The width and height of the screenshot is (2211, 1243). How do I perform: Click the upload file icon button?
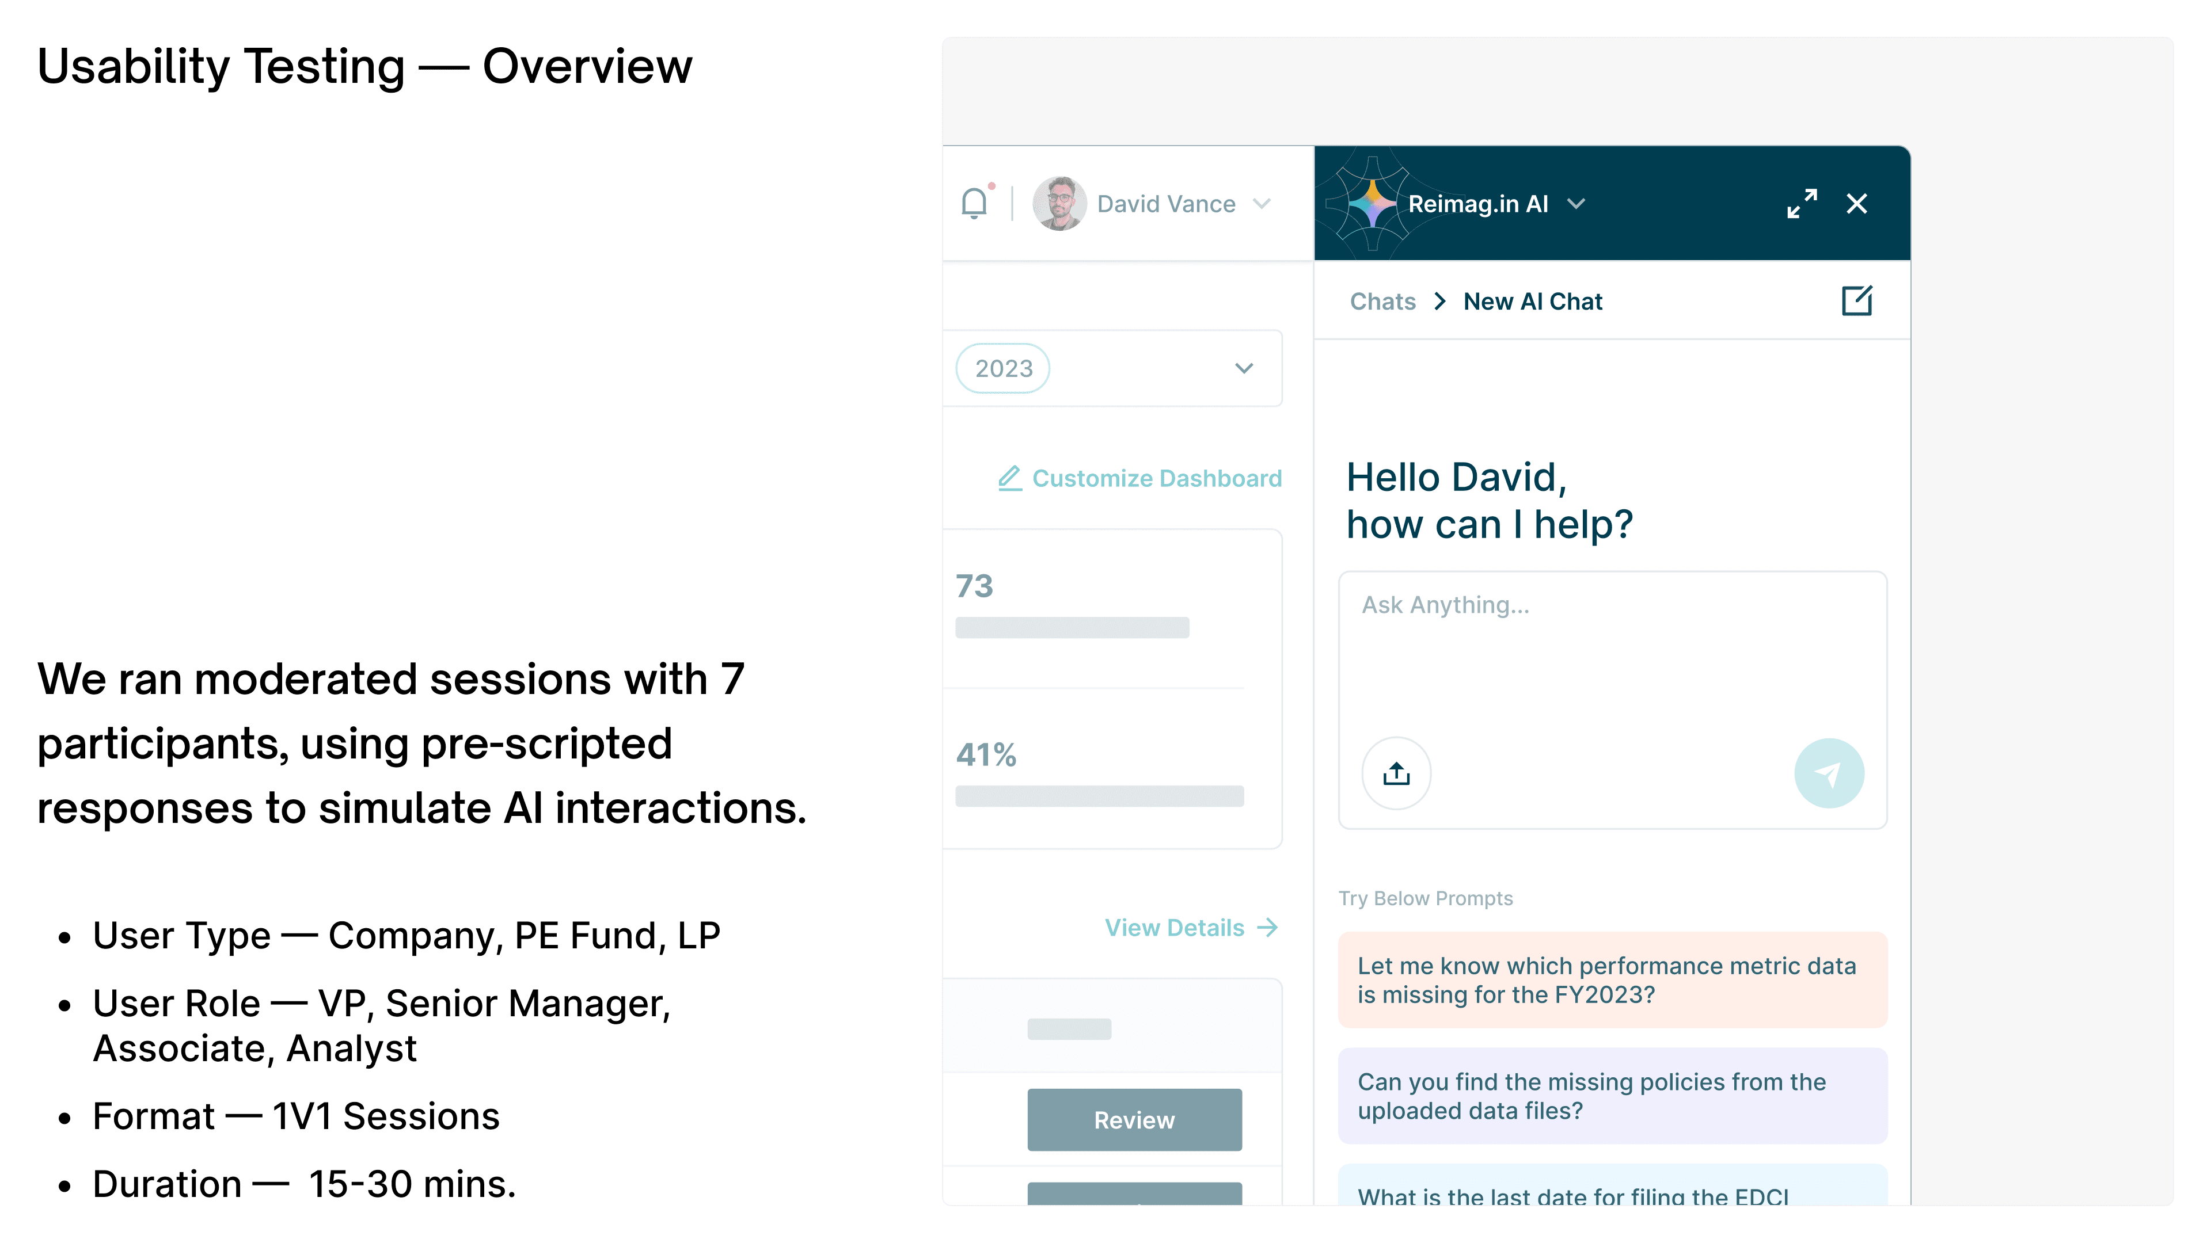click(x=1396, y=774)
